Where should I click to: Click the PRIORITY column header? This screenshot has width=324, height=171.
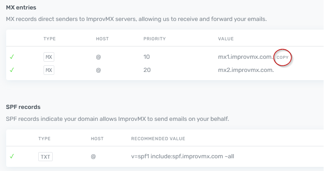(x=154, y=39)
